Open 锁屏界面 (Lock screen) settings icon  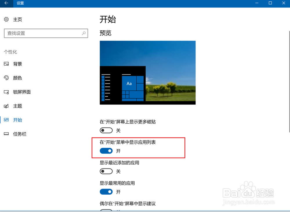click(6, 92)
